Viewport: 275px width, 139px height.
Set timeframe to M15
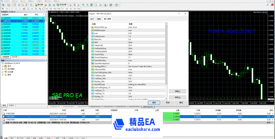point(55,9)
